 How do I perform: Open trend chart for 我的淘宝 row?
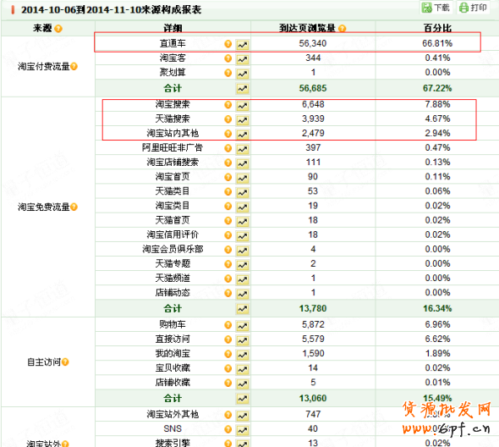point(243,355)
